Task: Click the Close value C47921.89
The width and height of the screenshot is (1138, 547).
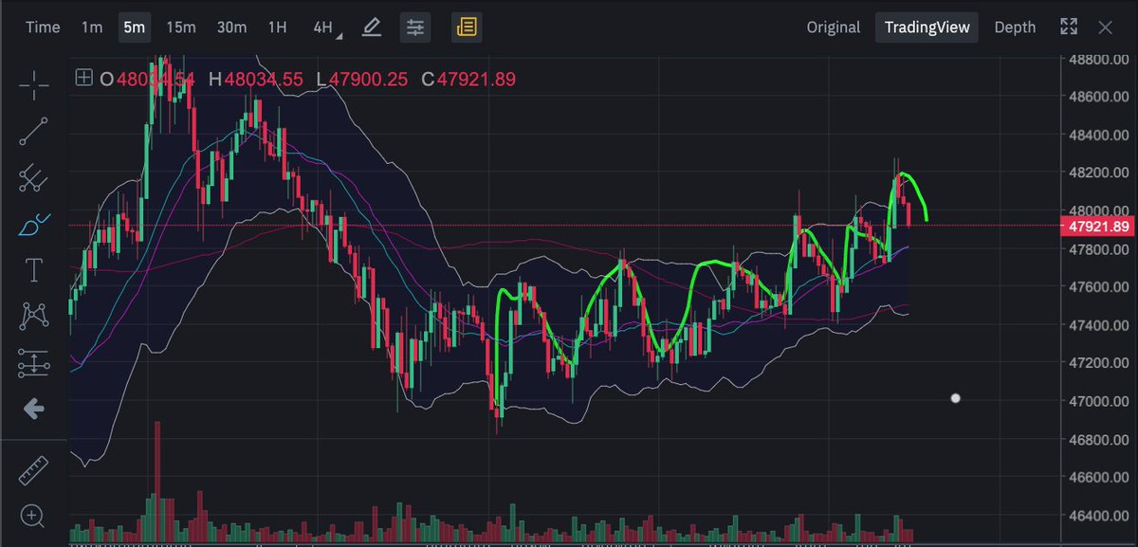Action: 469,79
